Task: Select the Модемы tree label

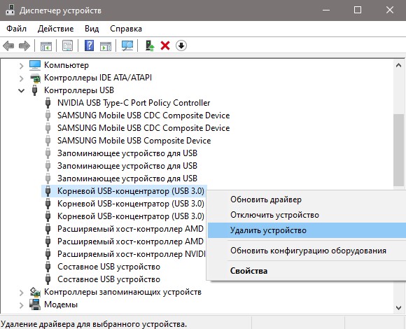Action: [x=61, y=304]
